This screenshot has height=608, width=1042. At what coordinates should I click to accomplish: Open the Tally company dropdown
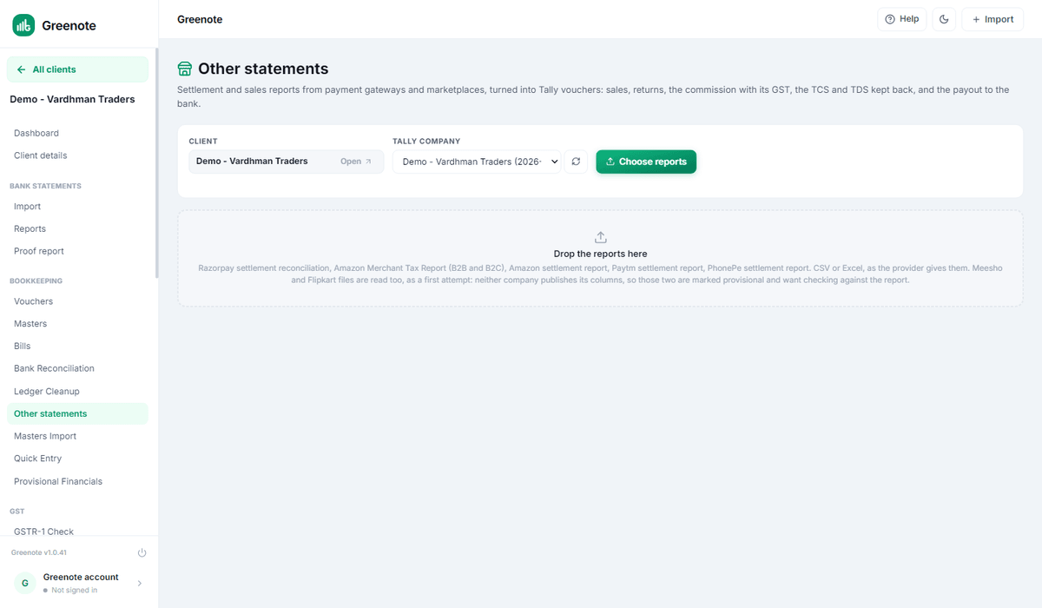click(476, 162)
